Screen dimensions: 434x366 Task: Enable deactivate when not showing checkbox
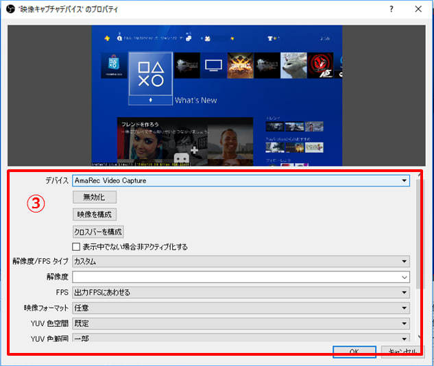pyautogui.click(x=77, y=247)
